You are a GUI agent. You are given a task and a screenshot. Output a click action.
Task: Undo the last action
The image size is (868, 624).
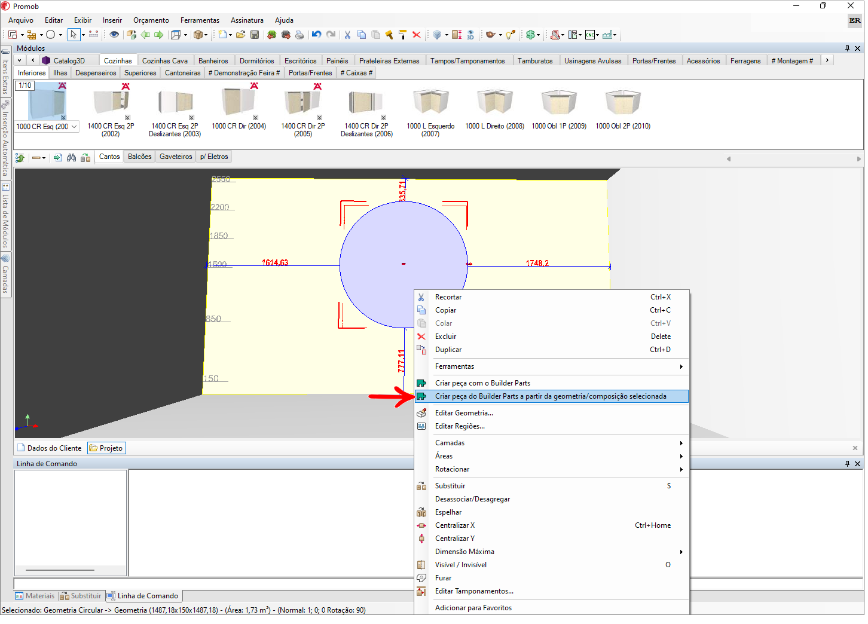point(317,35)
